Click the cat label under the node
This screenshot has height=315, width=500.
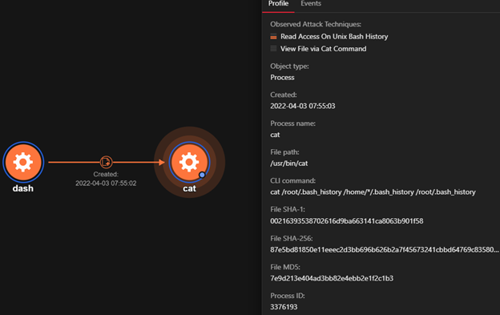(189, 188)
